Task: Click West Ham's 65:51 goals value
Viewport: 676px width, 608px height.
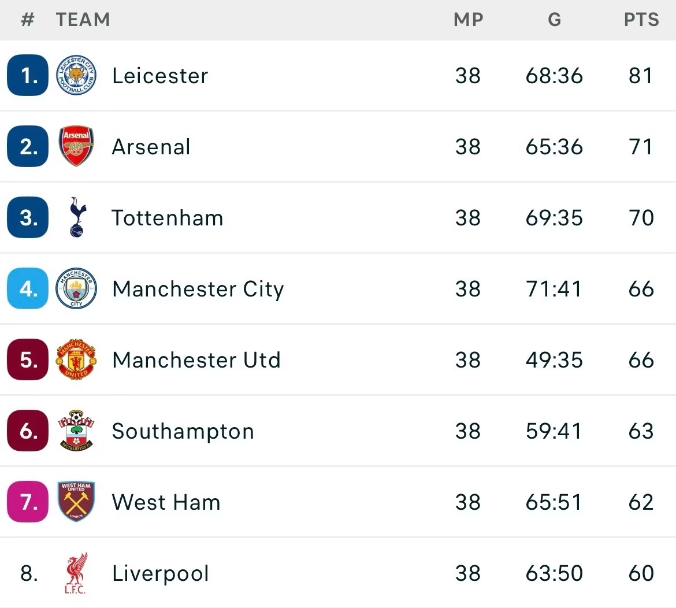Action: [x=554, y=502]
